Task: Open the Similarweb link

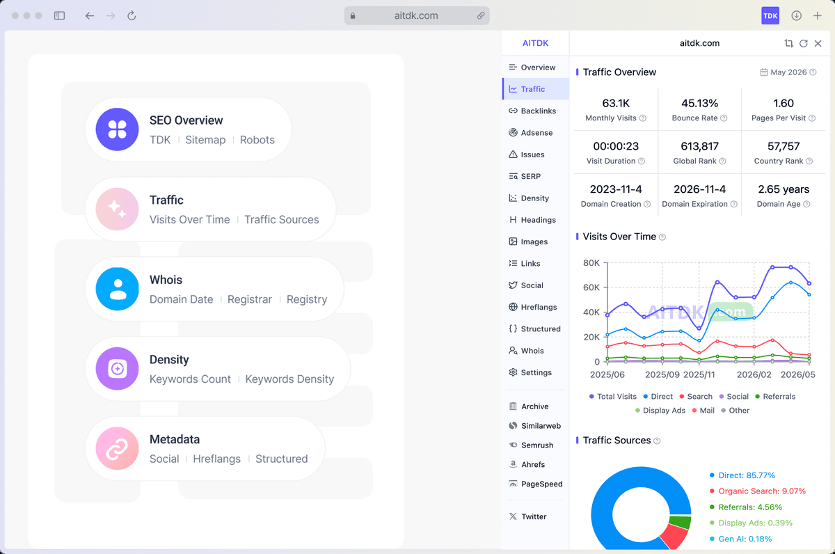Action: tap(535, 426)
